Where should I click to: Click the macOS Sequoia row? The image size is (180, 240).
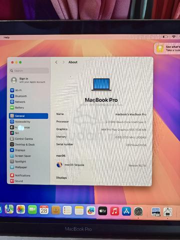point(101,165)
